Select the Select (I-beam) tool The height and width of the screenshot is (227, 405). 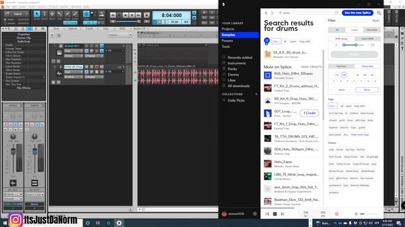coord(44,14)
